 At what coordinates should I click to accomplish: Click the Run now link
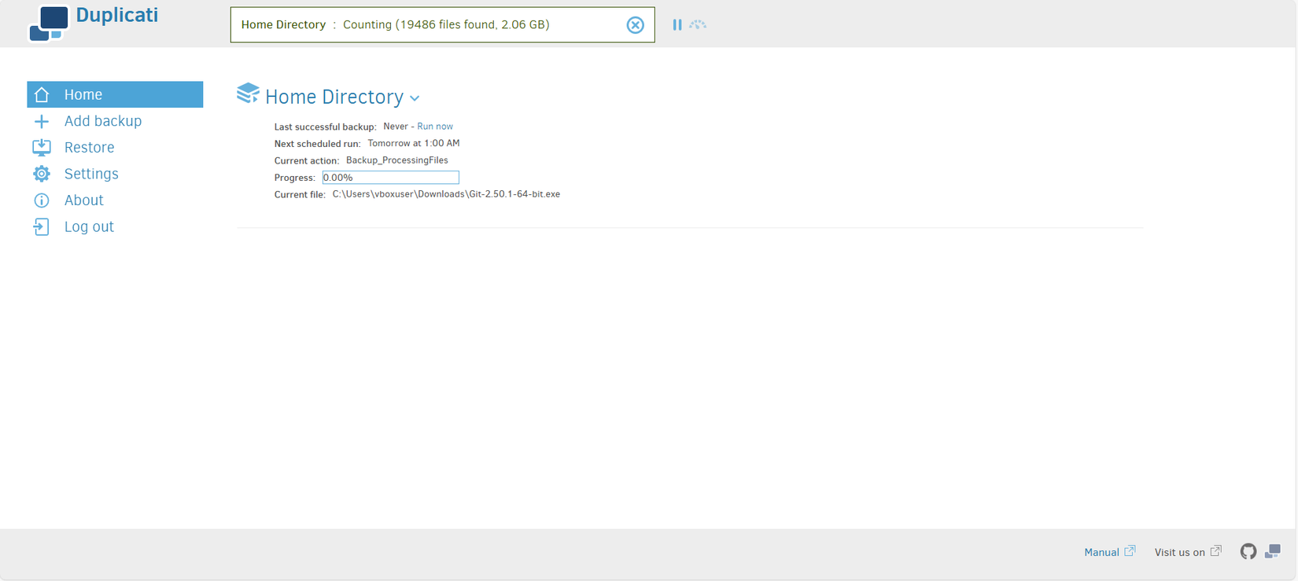click(435, 127)
